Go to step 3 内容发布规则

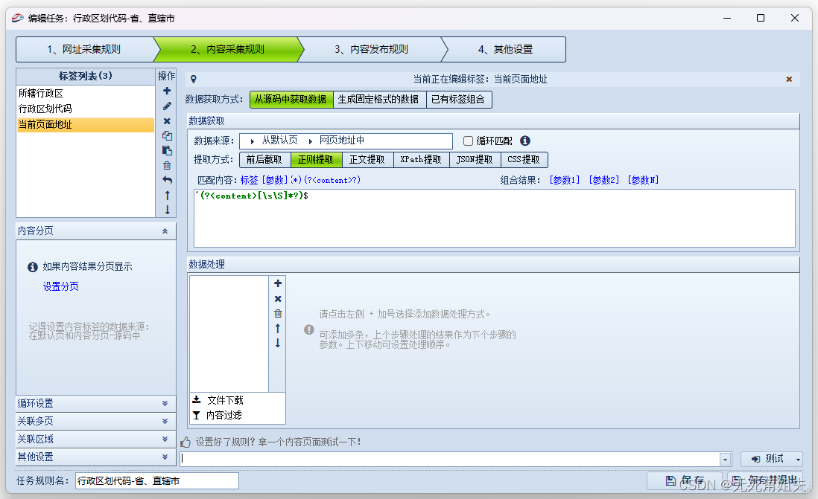point(372,50)
